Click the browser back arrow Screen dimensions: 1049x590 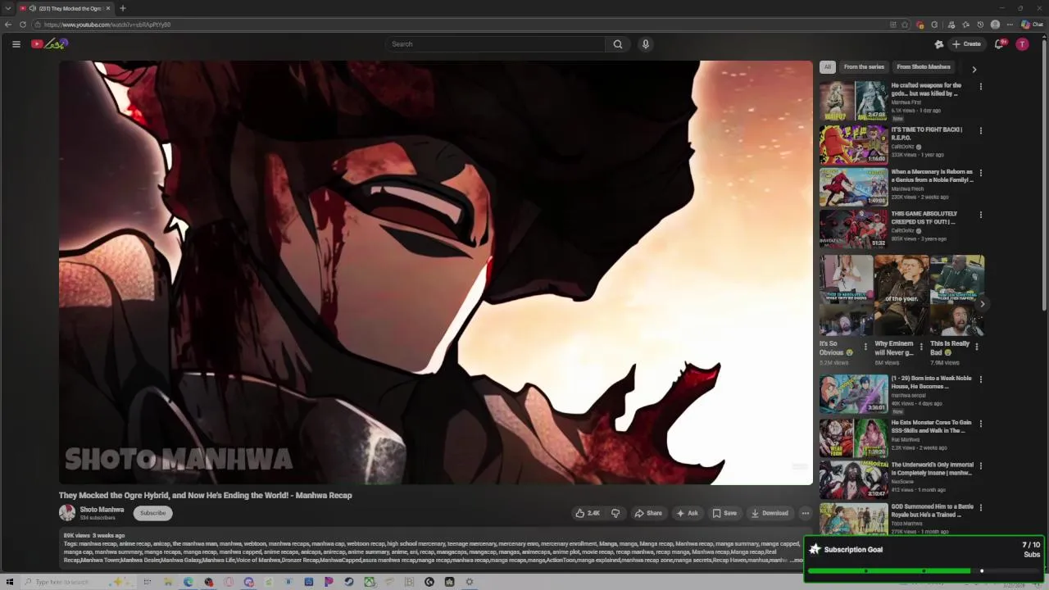[x=8, y=25]
